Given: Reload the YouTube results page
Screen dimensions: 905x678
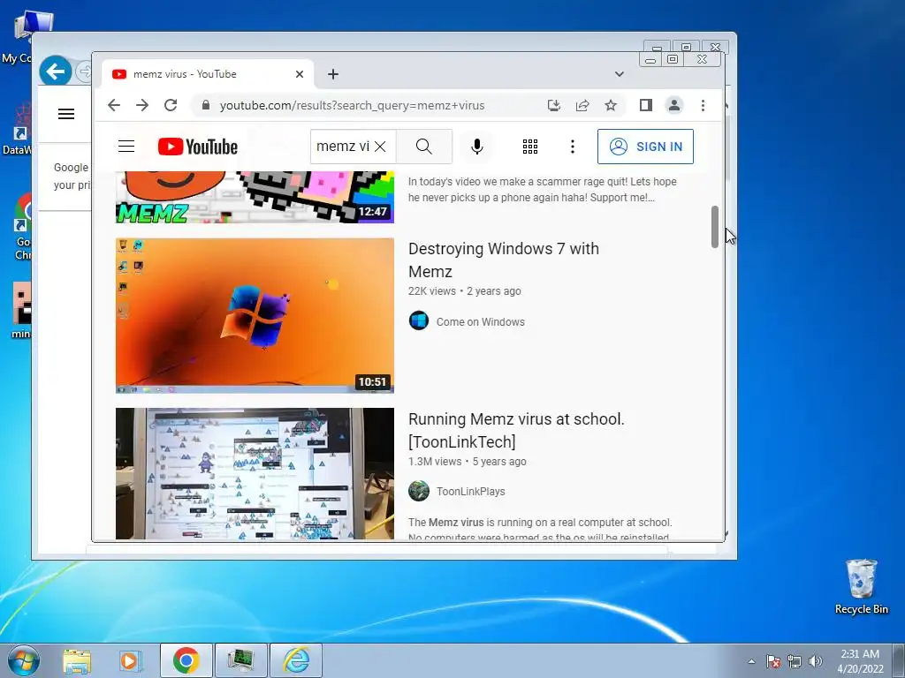Looking at the screenshot, I should pos(171,105).
